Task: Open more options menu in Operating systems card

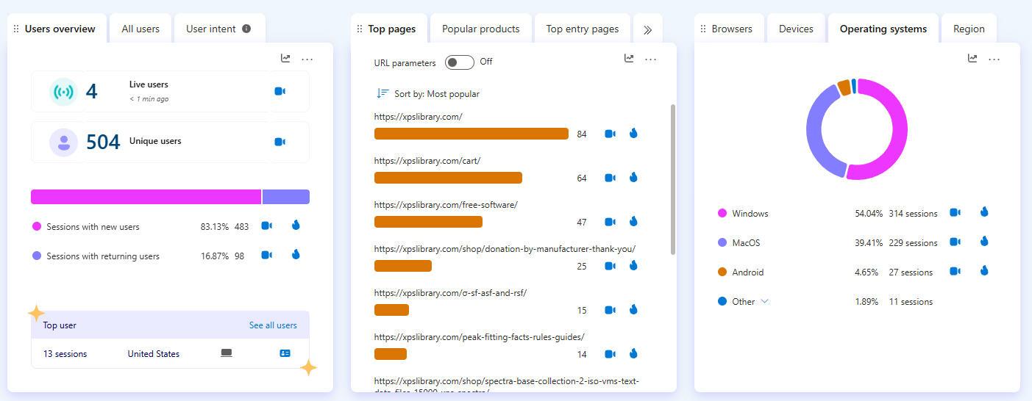Action: [x=994, y=59]
